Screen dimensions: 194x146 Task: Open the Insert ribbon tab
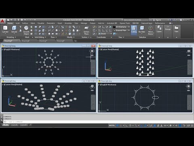(60, 23)
